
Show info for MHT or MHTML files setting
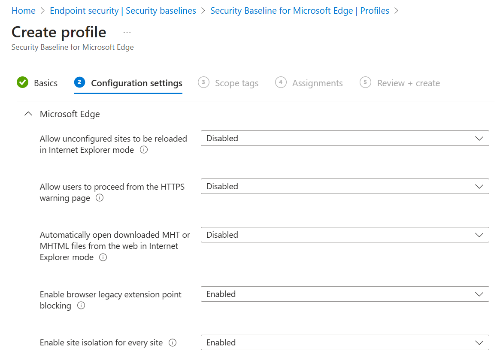pos(103,257)
